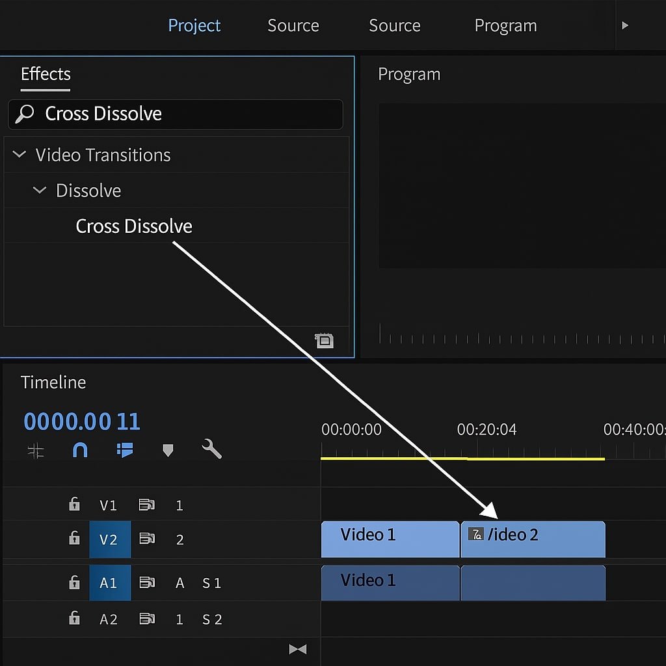
Task: Click the bowtie icon at timeline bottom
Action: 298,649
